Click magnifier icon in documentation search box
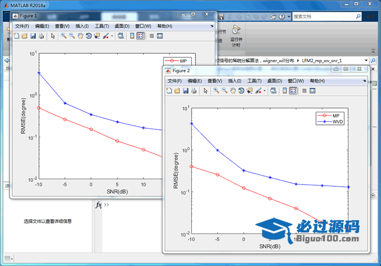This screenshot has height=266, width=381. tap(358, 16)
